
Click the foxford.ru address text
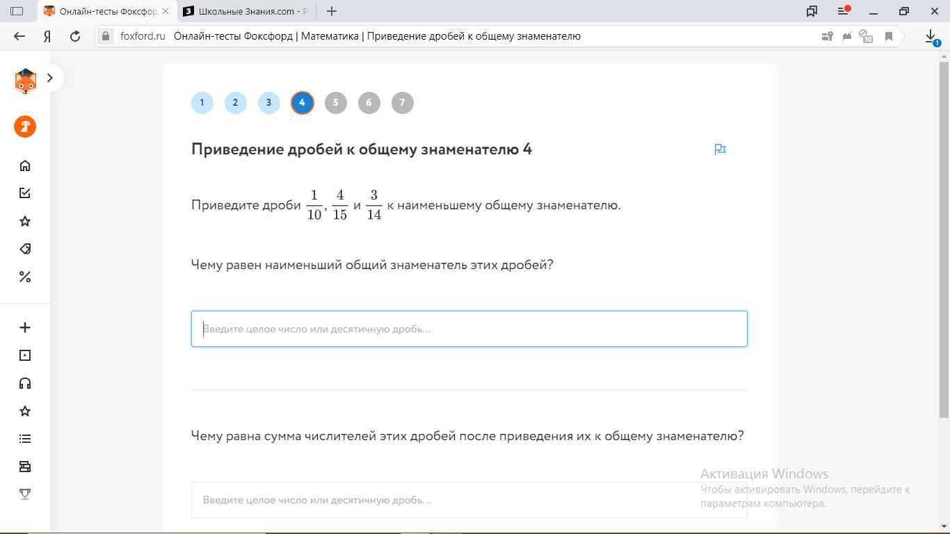click(143, 36)
